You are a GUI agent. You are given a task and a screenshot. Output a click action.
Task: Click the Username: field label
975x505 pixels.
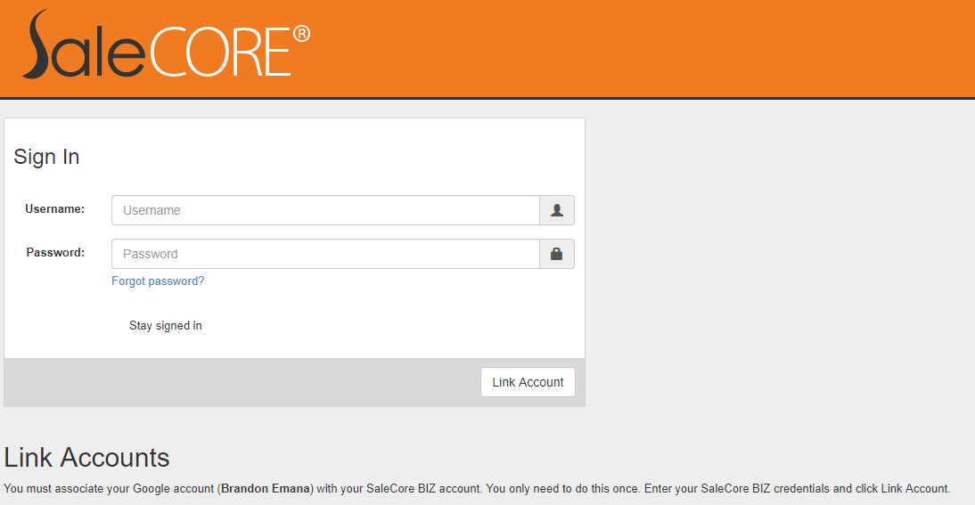point(54,208)
